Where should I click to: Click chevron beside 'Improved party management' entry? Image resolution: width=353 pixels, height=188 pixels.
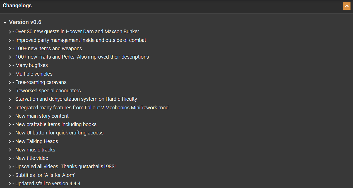10,40
